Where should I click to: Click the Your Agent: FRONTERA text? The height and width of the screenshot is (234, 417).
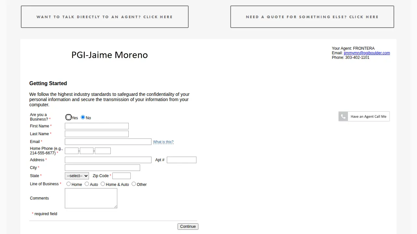tap(353, 48)
